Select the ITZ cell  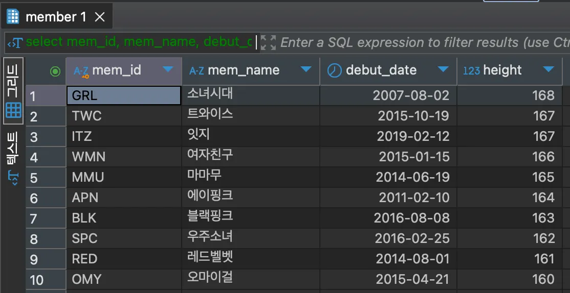click(x=124, y=136)
